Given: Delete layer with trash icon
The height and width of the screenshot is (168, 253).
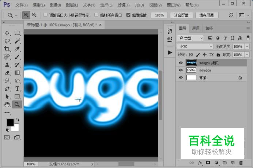Looking at the screenshot, I should click(241, 163).
